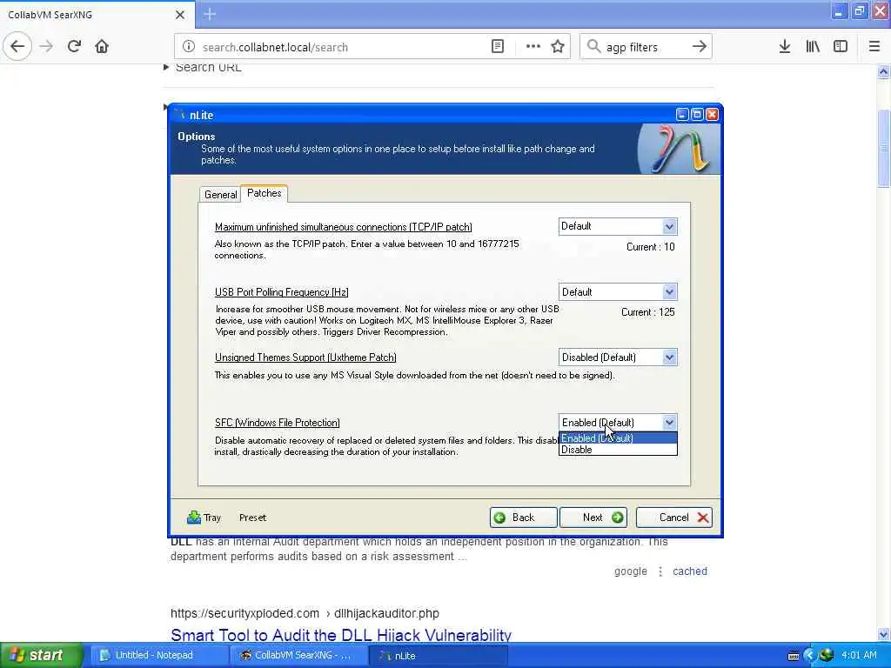Click the Firefox forward arrow
The height and width of the screenshot is (668, 891).
(47, 47)
